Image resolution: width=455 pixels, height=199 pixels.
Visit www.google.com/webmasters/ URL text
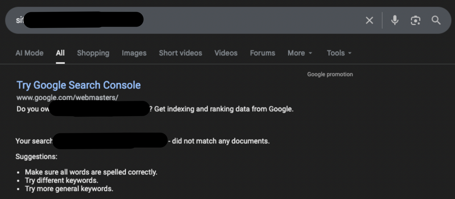click(x=67, y=97)
